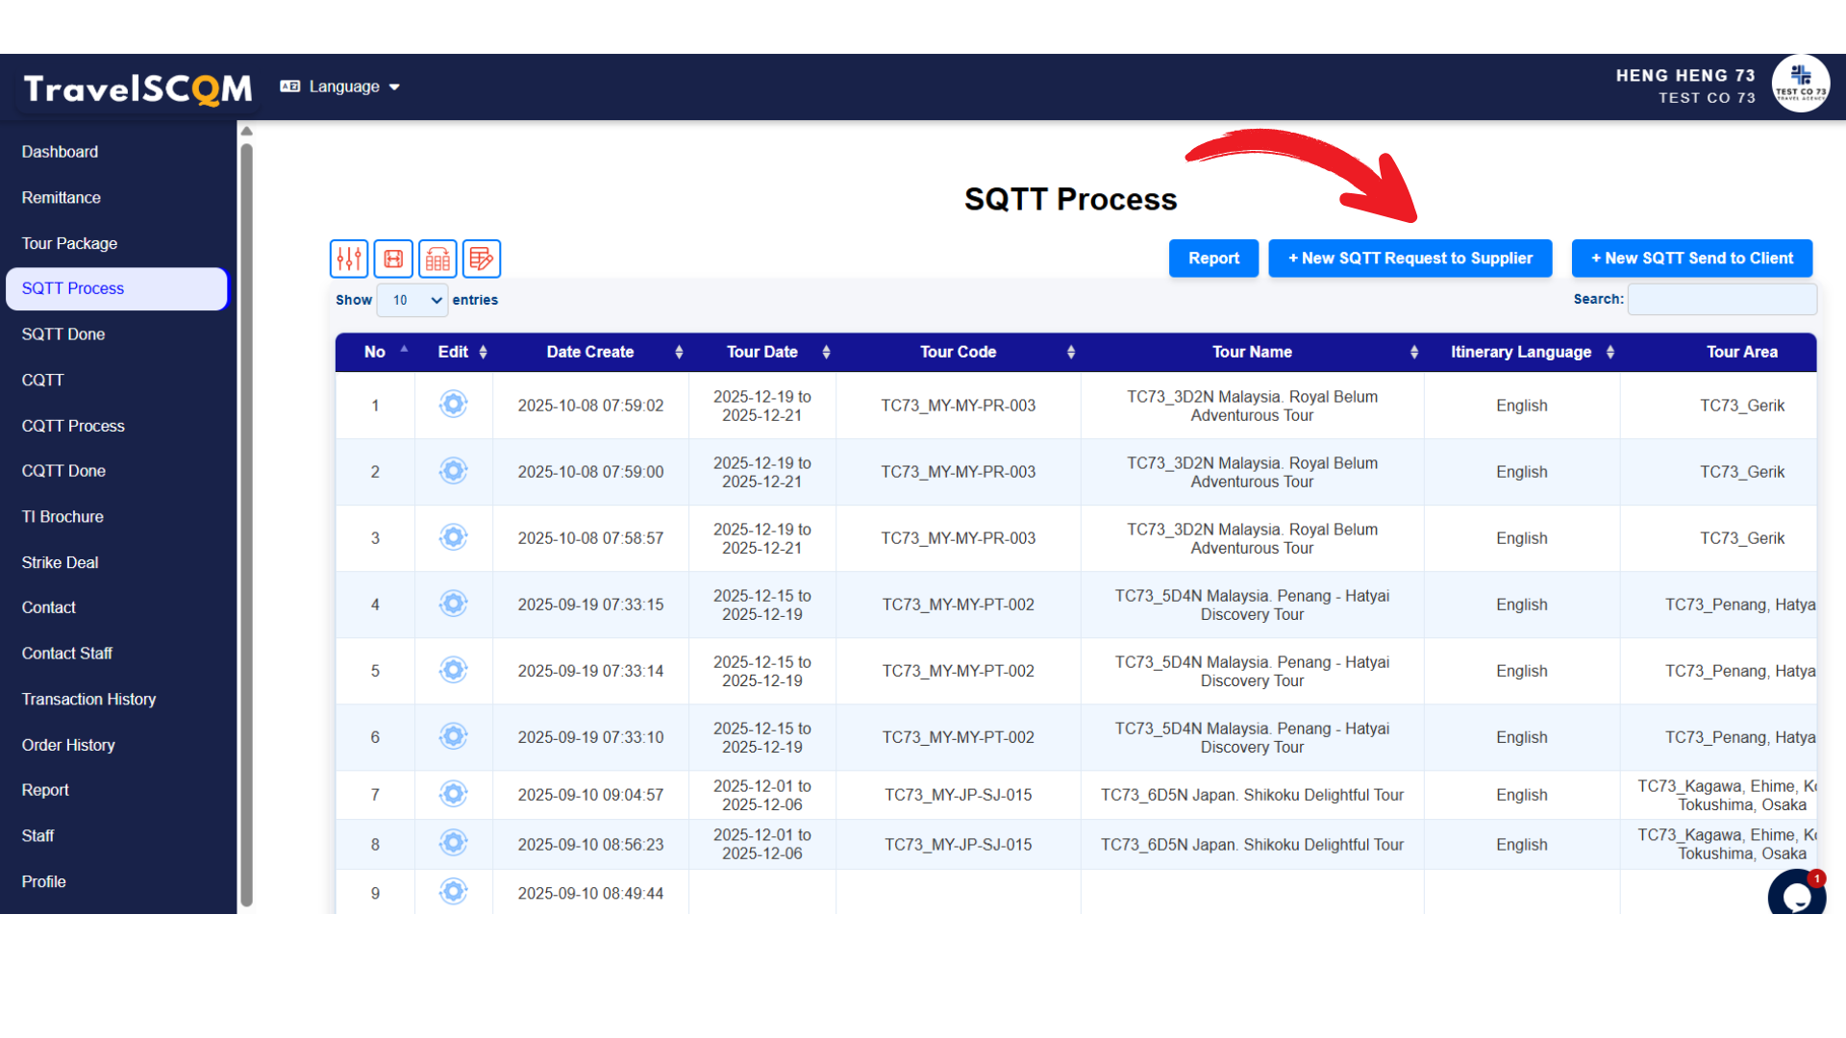Expand the Language dropdown

(x=341, y=86)
